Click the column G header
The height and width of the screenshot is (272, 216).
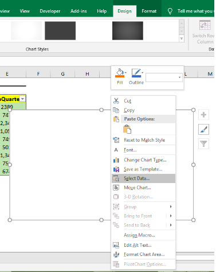click(62, 74)
